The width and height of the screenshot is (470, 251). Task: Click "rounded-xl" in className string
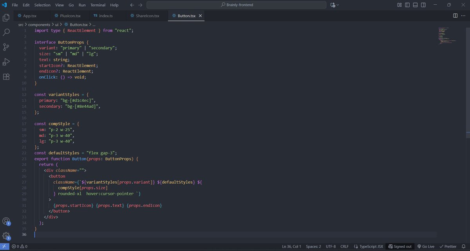[x=70, y=193]
